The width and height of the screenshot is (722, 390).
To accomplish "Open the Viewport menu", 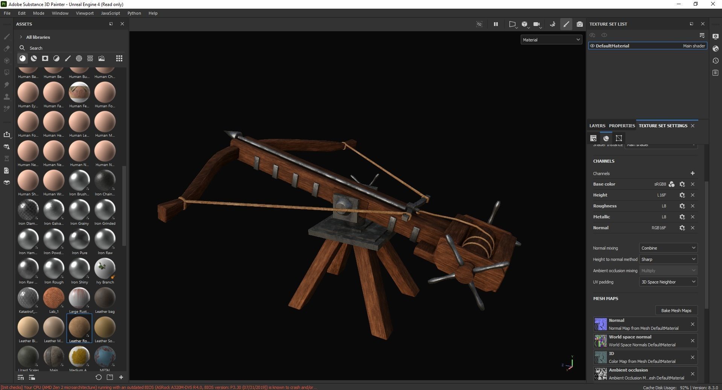I will [85, 13].
